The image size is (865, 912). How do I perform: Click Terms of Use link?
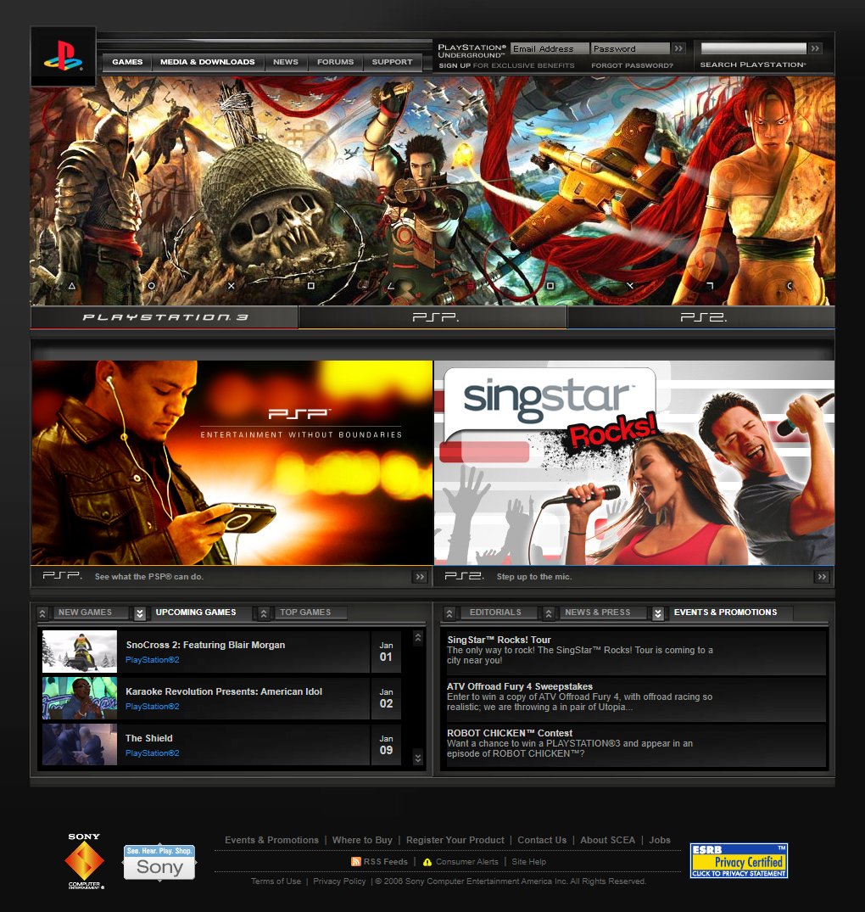point(276,881)
